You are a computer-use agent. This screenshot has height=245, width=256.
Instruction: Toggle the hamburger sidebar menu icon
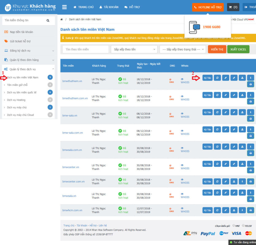click(x=64, y=7)
